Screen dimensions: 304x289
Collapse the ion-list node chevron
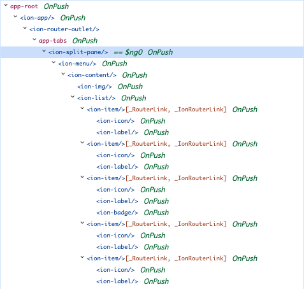pos(73,97)
